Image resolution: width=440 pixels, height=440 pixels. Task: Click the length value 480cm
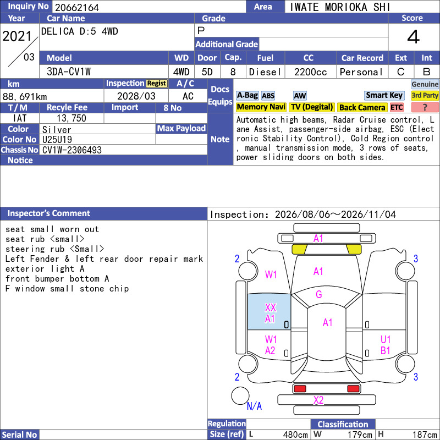(x=295, y=435)
